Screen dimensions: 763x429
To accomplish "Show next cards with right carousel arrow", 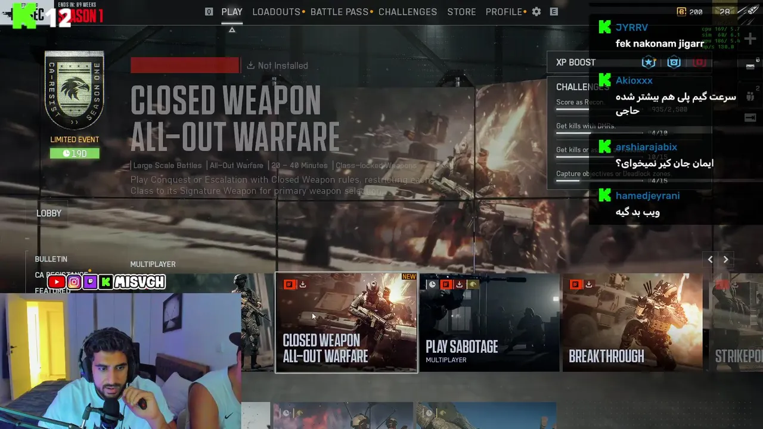I will click(725, 259).
